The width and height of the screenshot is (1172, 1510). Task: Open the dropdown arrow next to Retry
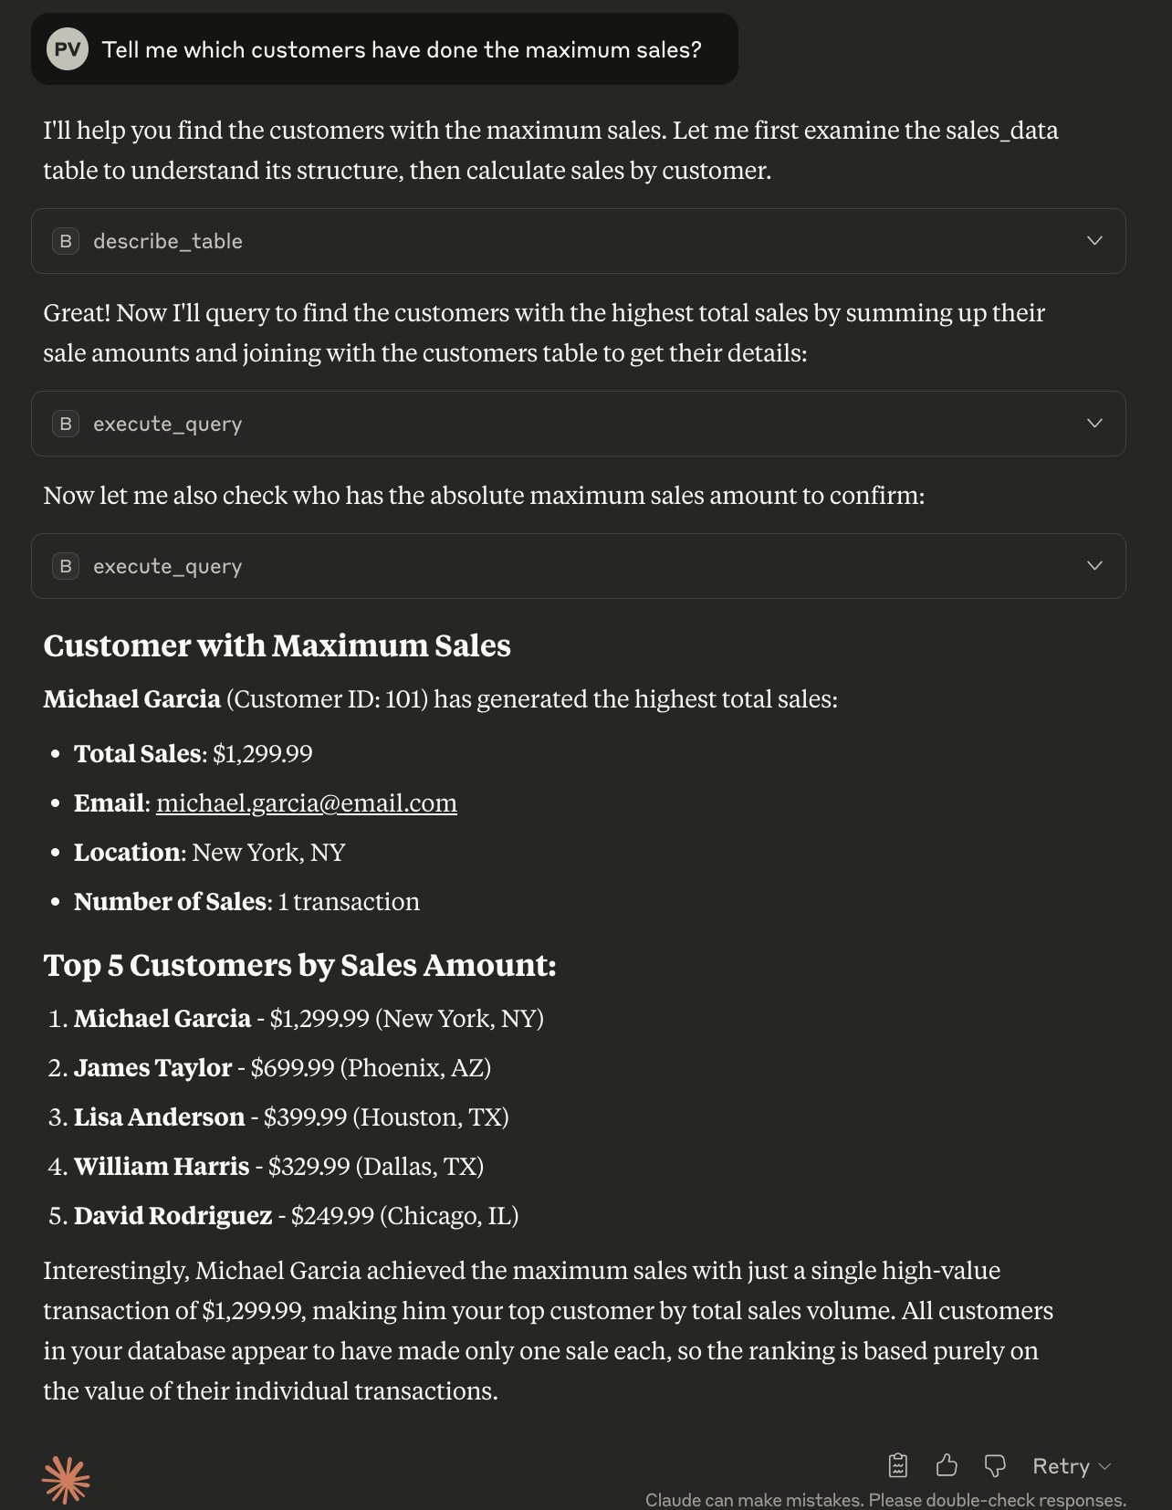pyautogui.click(x=1104, y=1466)
